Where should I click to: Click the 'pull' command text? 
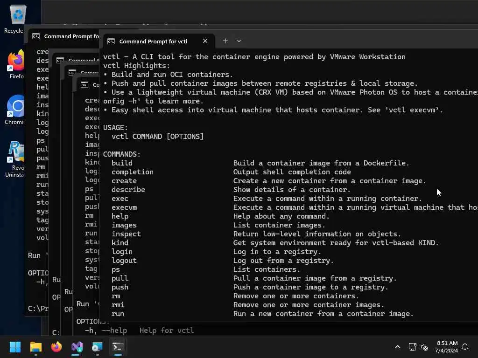point(120,278)
